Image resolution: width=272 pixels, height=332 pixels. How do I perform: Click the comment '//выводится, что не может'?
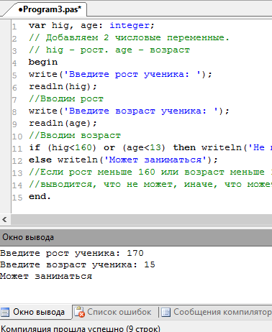click(150, 185)
